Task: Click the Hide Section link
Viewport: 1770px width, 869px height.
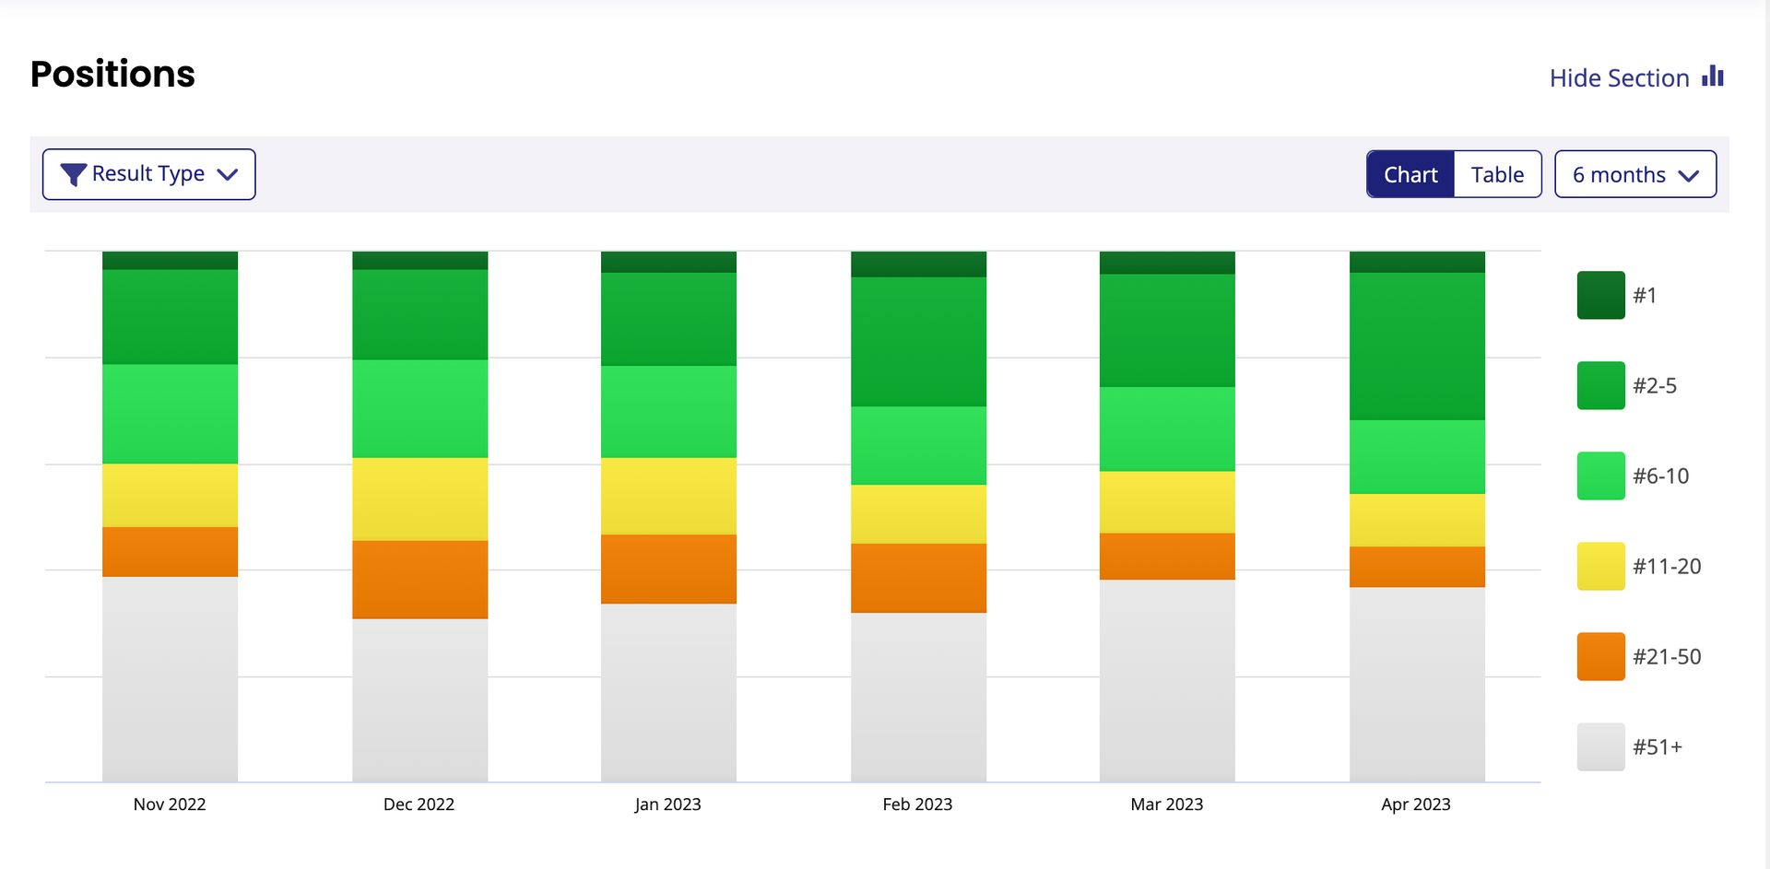Action: [1619, 78]
